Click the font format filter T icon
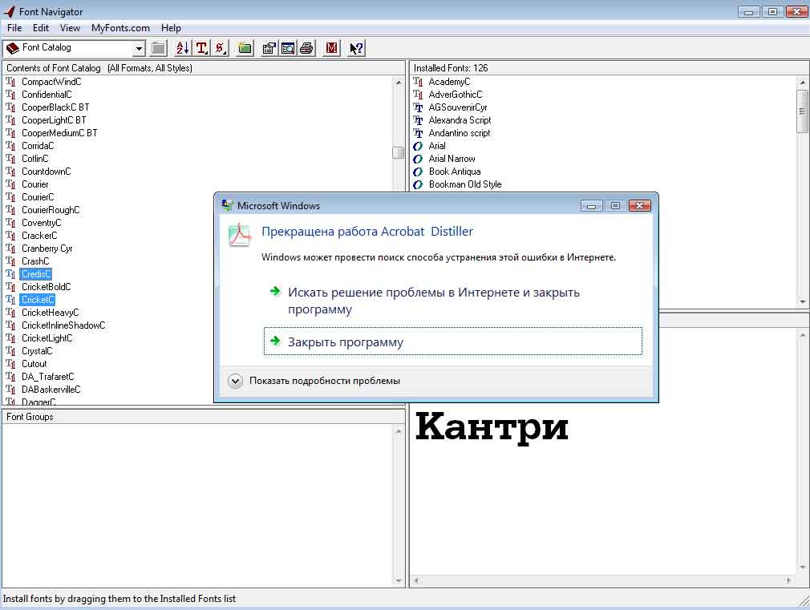 click(x=201, y=49)
